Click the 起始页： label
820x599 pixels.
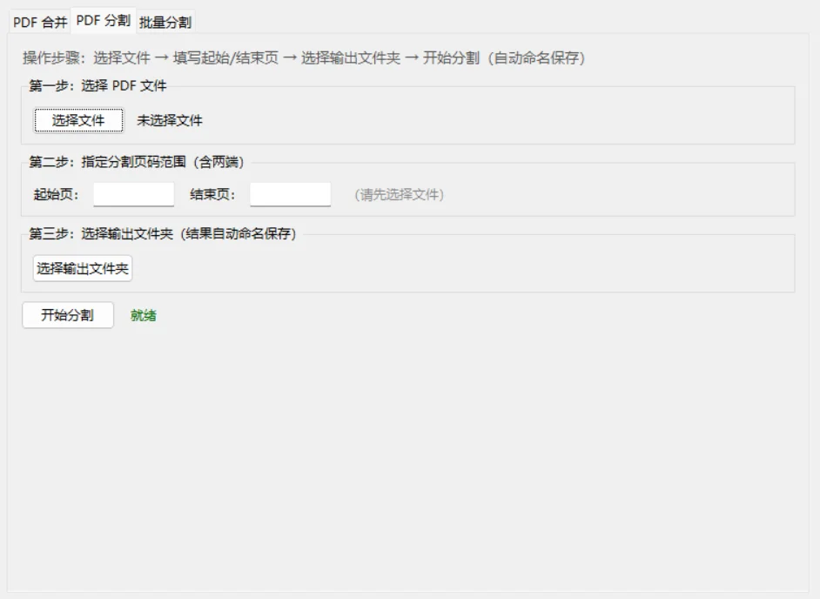(x=56, y=195)
